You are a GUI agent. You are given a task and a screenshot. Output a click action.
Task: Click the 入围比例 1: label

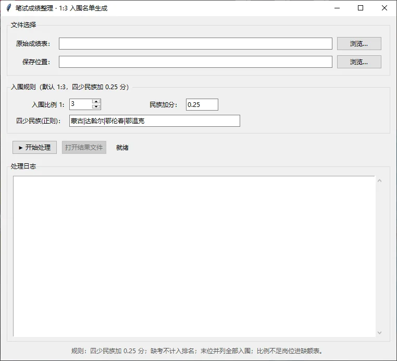(48, 105)
